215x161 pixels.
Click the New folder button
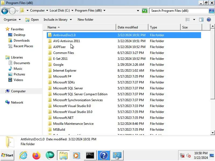point(85,20)
